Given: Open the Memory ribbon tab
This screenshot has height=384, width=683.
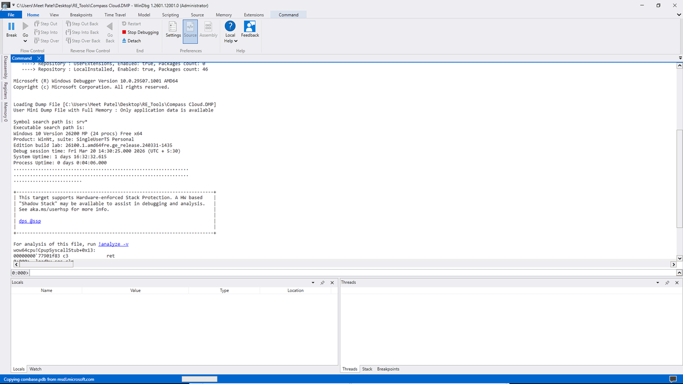Looking at the screenshot, I should (x=224, y=15).
